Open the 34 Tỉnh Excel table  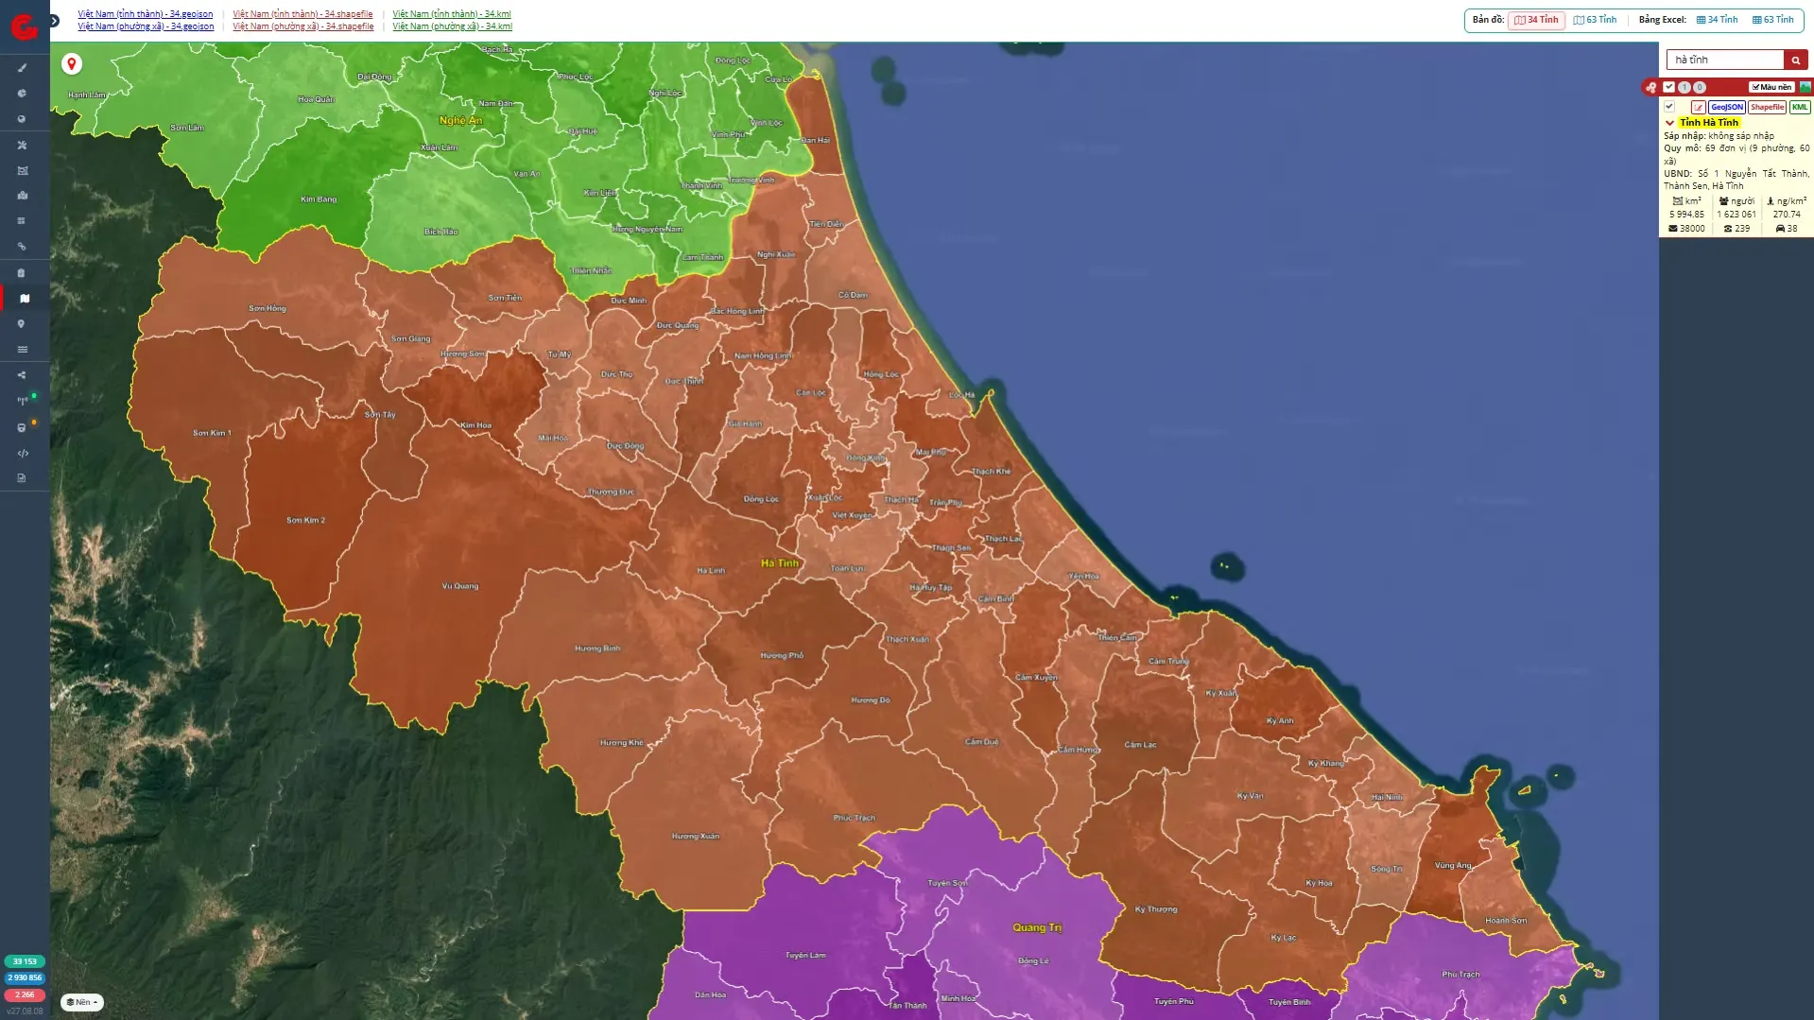[x=1717, y=20]
